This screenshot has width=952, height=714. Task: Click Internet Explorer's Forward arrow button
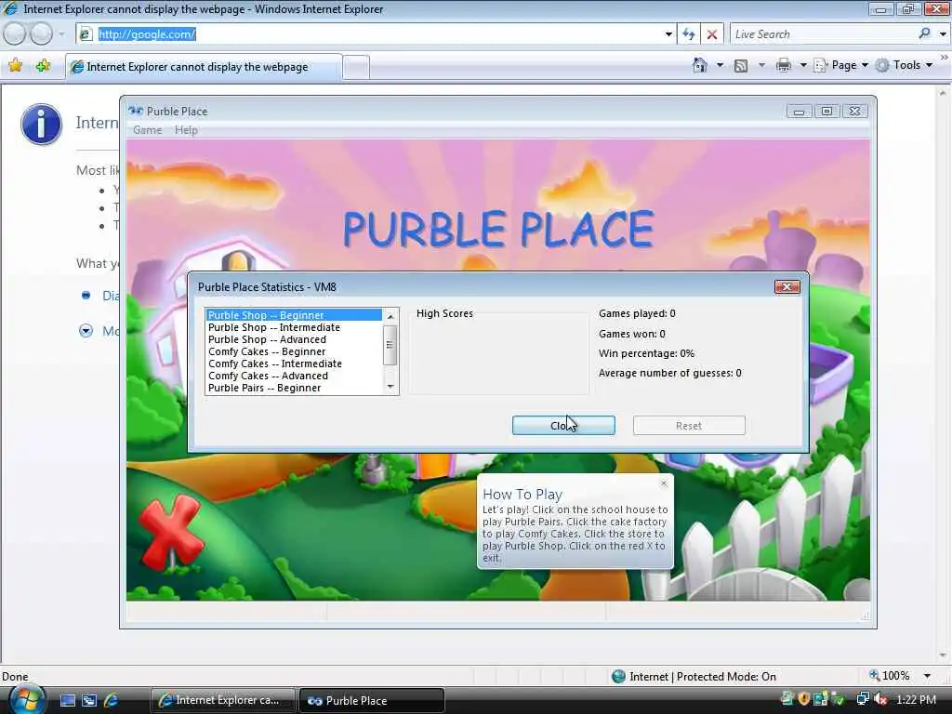pyautogui.click(x=41, y=34)
